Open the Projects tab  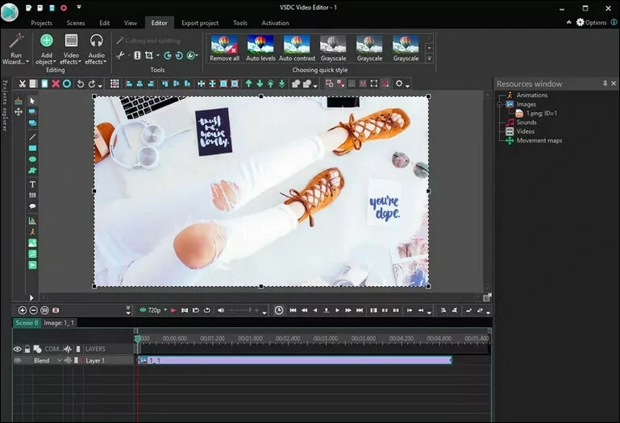pyautogui.click(x=41, y=23)
